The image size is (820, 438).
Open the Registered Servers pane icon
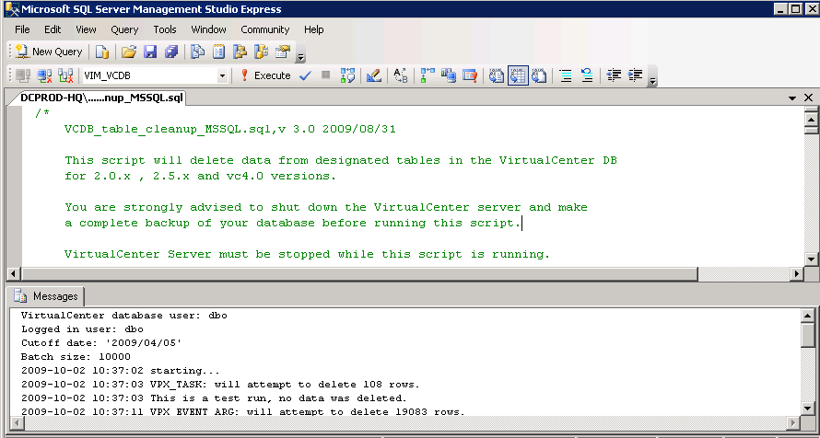pos(198,52)
